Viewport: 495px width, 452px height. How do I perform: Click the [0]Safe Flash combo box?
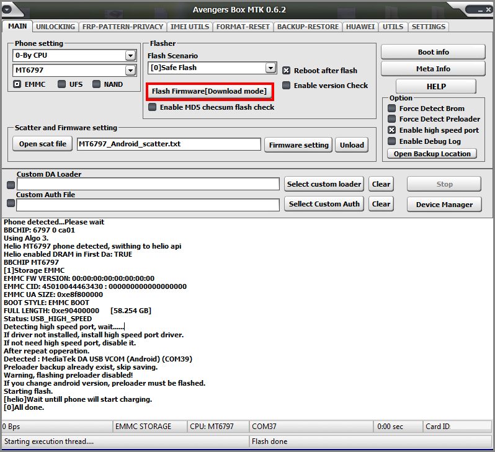212,68
